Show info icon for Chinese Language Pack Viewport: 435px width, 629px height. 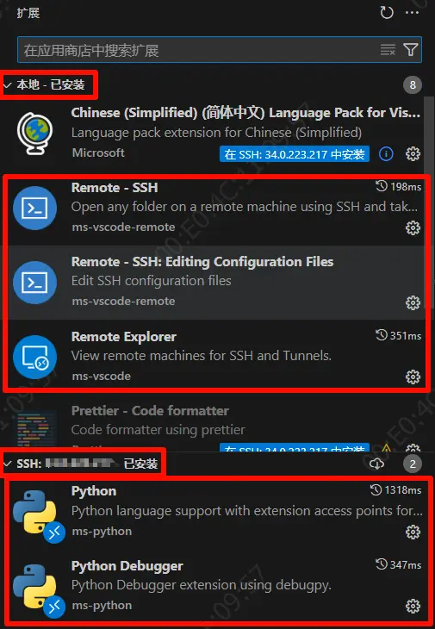(x=386, y=154)
